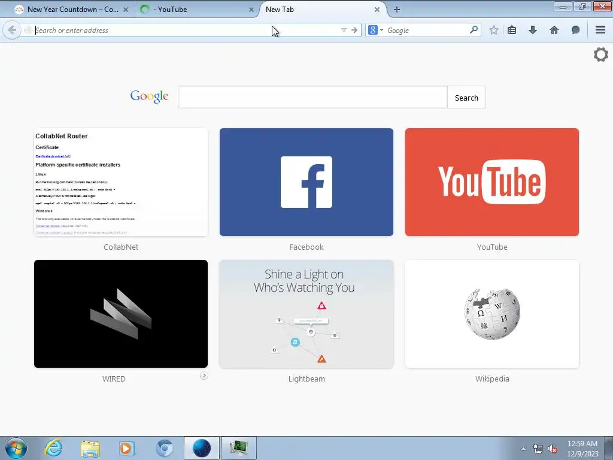Open the Wikipedia tile
The height and width of the screenshot is (460, 613).
tap(492, 314)
